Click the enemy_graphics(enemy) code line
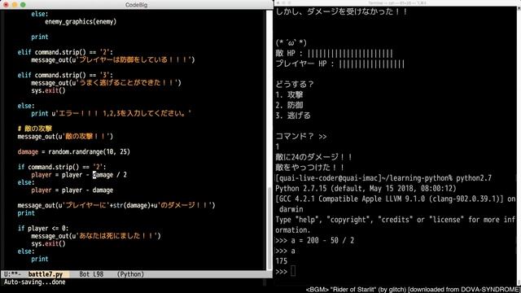521x293 pixels. pyautogui.click(x=81, y=22)
